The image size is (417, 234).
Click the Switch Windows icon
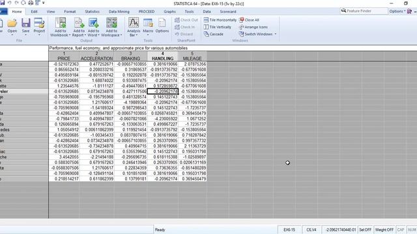pyautogui.click(x=241, y=34)
